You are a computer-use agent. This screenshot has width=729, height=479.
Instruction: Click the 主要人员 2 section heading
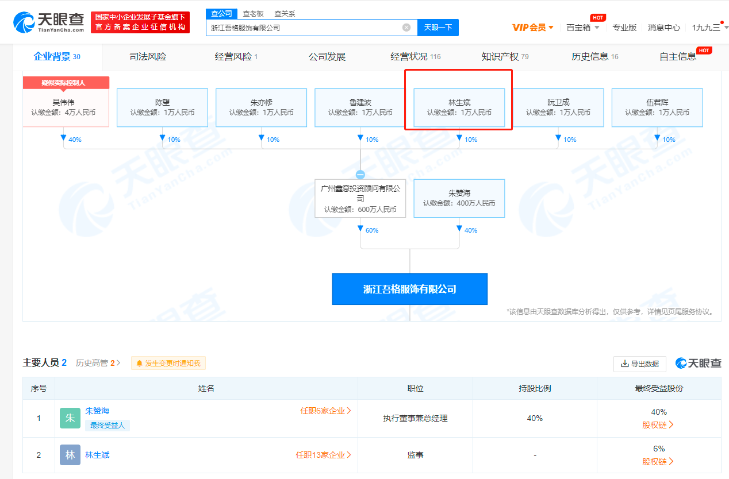point(45,363)
